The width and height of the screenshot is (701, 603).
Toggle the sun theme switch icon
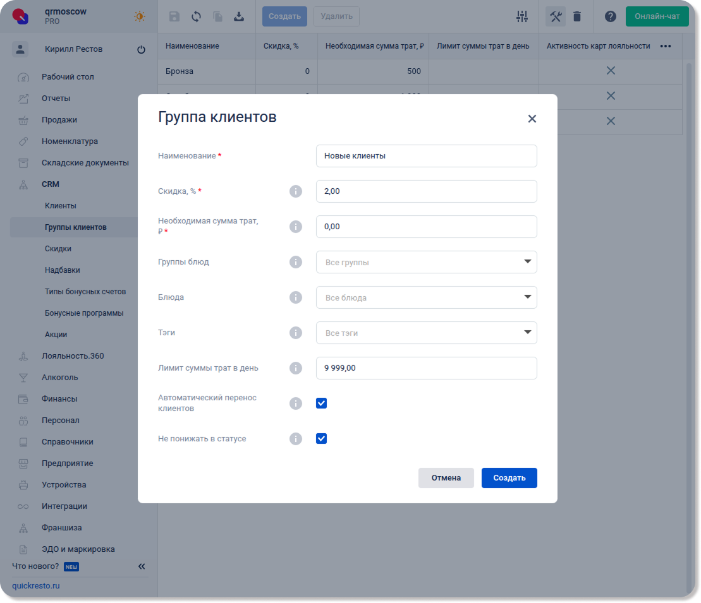click(x=140, y=16)
